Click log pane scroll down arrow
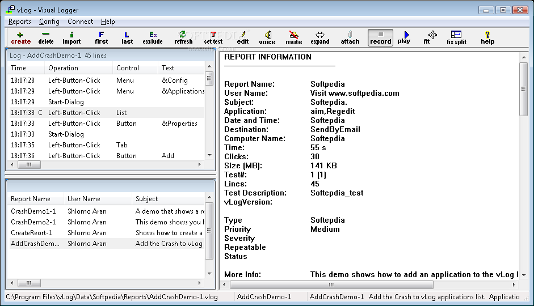 tap(209, 155)
